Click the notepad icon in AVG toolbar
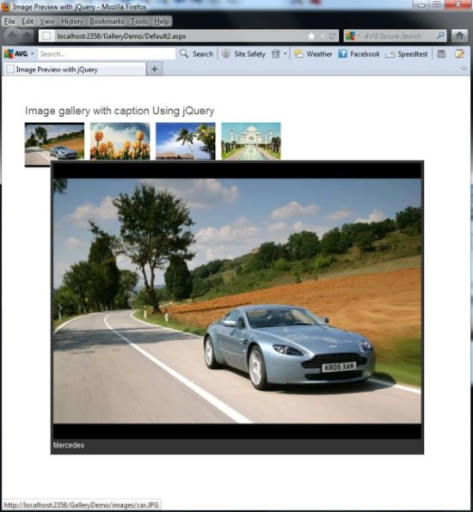 [x=459, y=54]
